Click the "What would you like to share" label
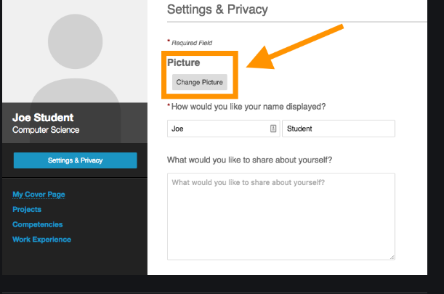444x294 pixels. point(254,160)
